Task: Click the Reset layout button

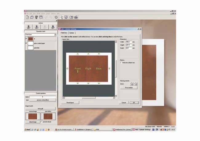Action: coord(70,102)
